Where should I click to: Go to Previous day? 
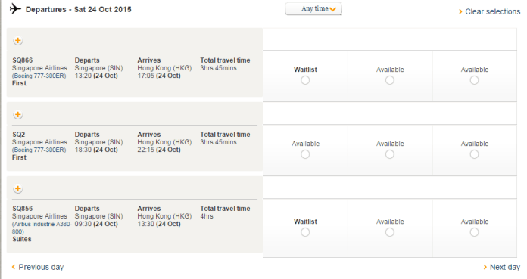[41, 267]
